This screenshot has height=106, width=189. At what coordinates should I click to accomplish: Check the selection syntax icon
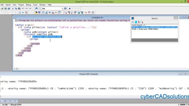click(x=75, y=12)
